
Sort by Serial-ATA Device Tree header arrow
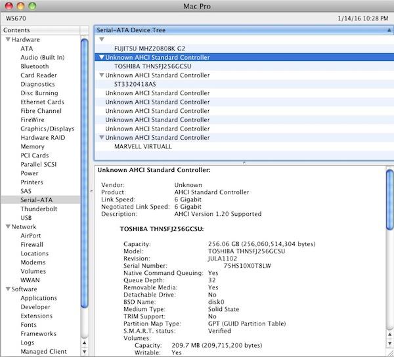[389, 30]
